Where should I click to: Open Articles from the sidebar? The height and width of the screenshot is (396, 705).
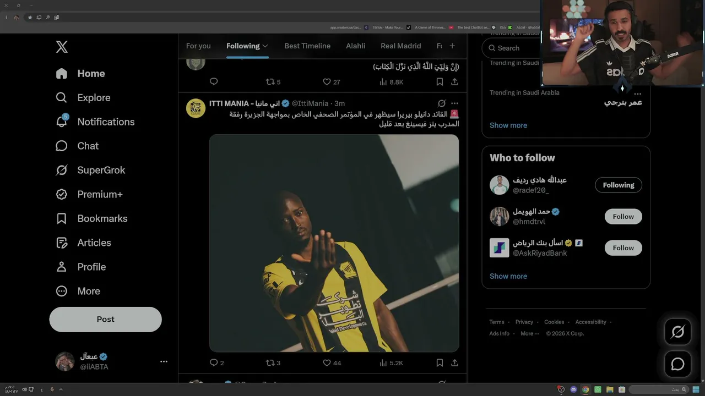pos(83,243)
